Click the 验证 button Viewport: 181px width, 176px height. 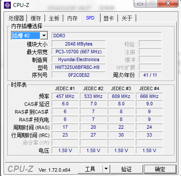point(127,169)
